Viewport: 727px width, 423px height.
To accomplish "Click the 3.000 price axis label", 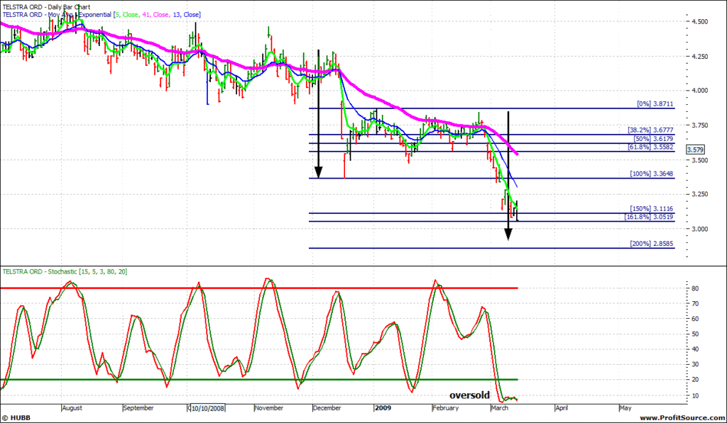I will coord(700,229).
